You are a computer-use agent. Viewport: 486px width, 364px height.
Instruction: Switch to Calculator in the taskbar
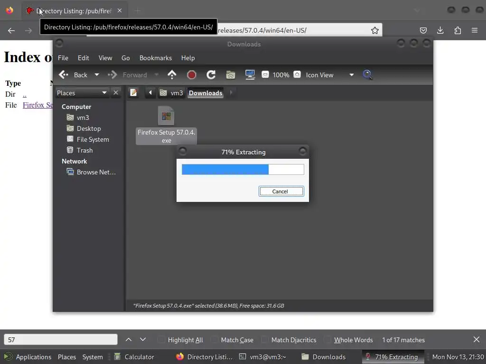(x=134, y=357)
